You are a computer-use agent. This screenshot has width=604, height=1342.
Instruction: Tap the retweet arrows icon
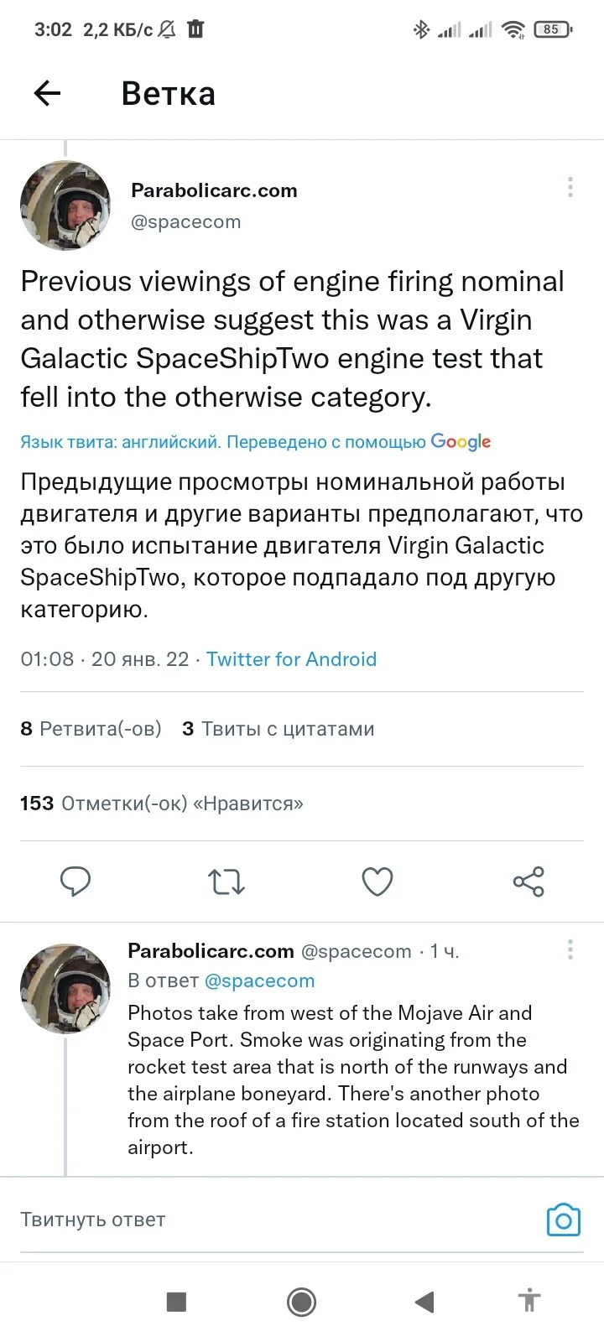click(226, 882)
